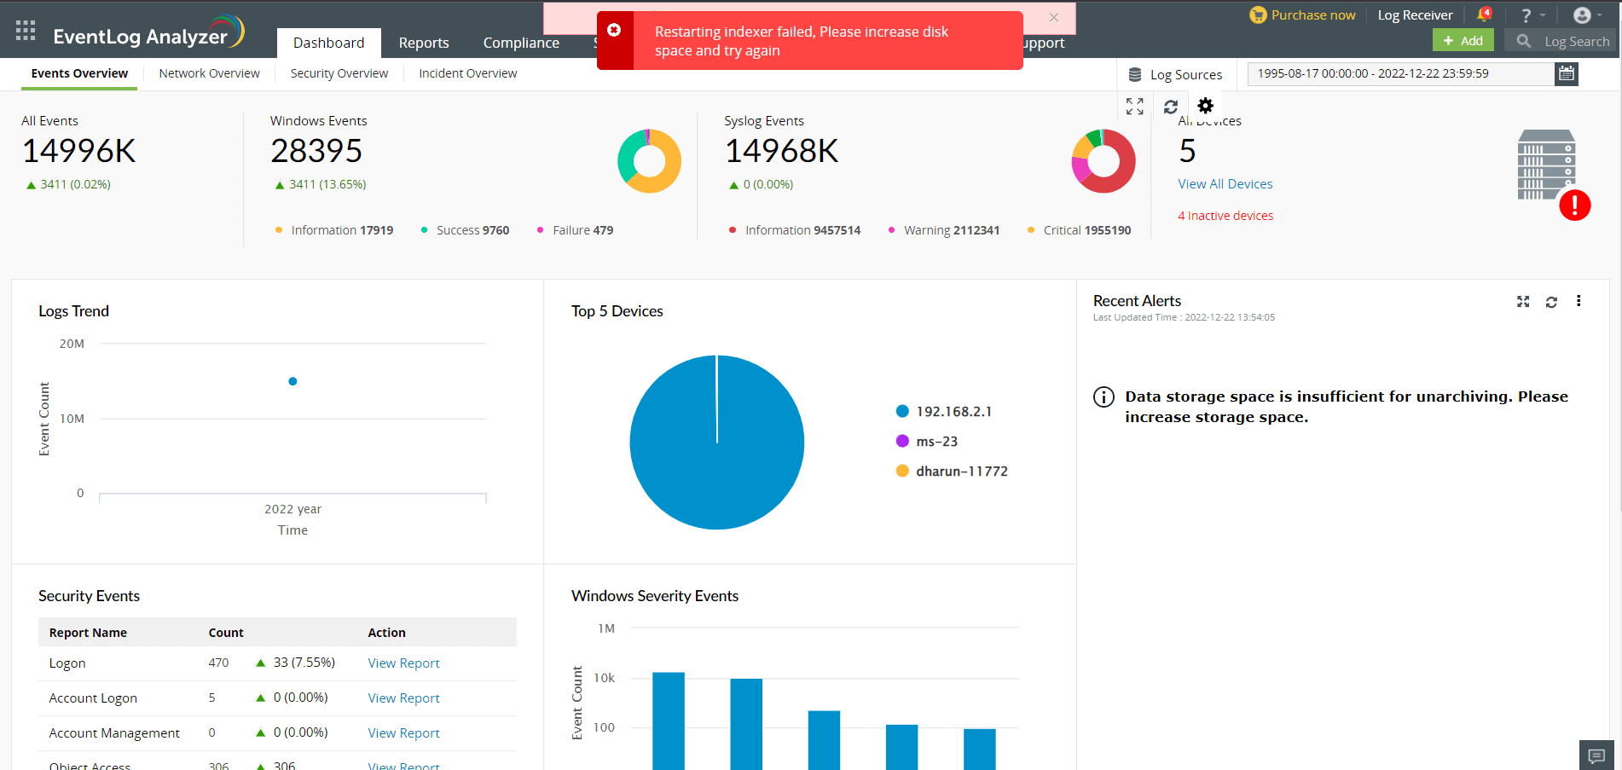
Task: Refresh the dashboard with the reload icon
Action: coord(1170,107)
